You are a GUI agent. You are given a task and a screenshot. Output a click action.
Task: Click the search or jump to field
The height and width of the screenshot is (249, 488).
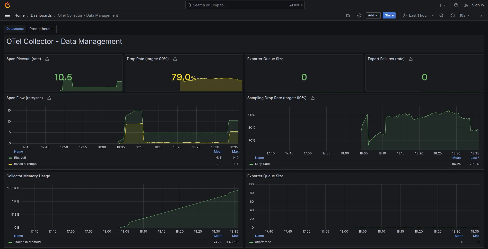point(245,5)
